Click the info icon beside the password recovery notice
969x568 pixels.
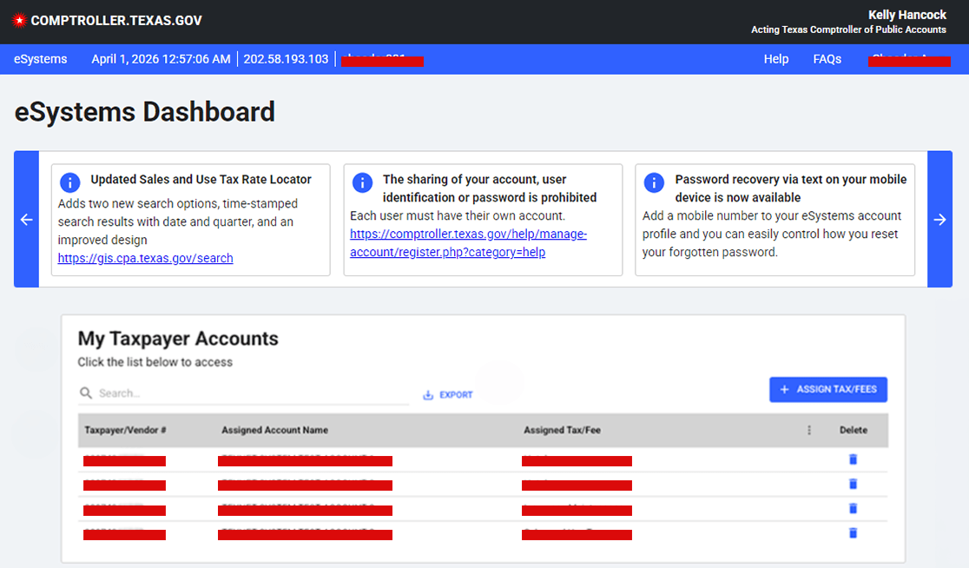pos(654,182)
